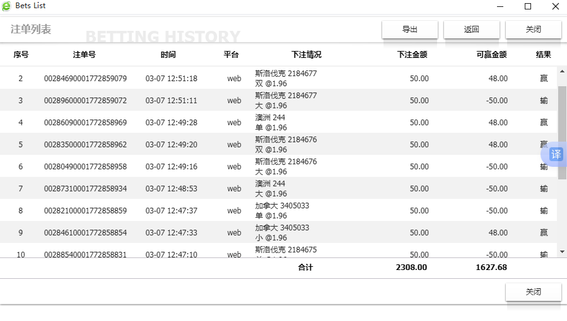The image size is (567, 321).
Task: Minimize the Bets List window
Action: pos(500,6)
